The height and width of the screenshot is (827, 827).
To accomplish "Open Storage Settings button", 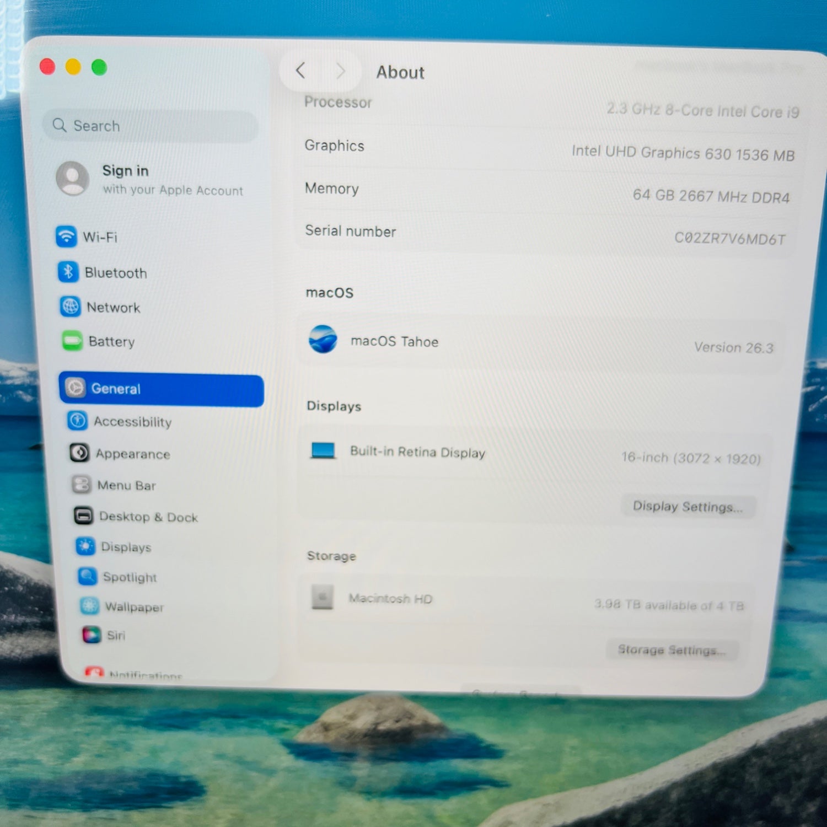I will [x=671, y=650].
